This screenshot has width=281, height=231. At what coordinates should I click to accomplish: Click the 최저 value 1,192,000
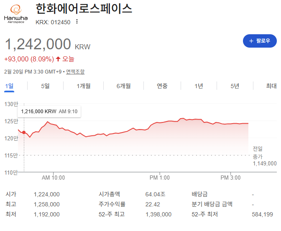click(47, 214)
